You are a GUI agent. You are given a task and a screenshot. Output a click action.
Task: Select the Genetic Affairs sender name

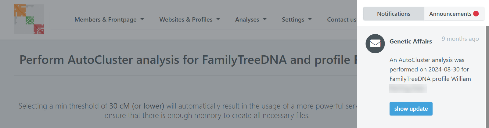point(411,41)
